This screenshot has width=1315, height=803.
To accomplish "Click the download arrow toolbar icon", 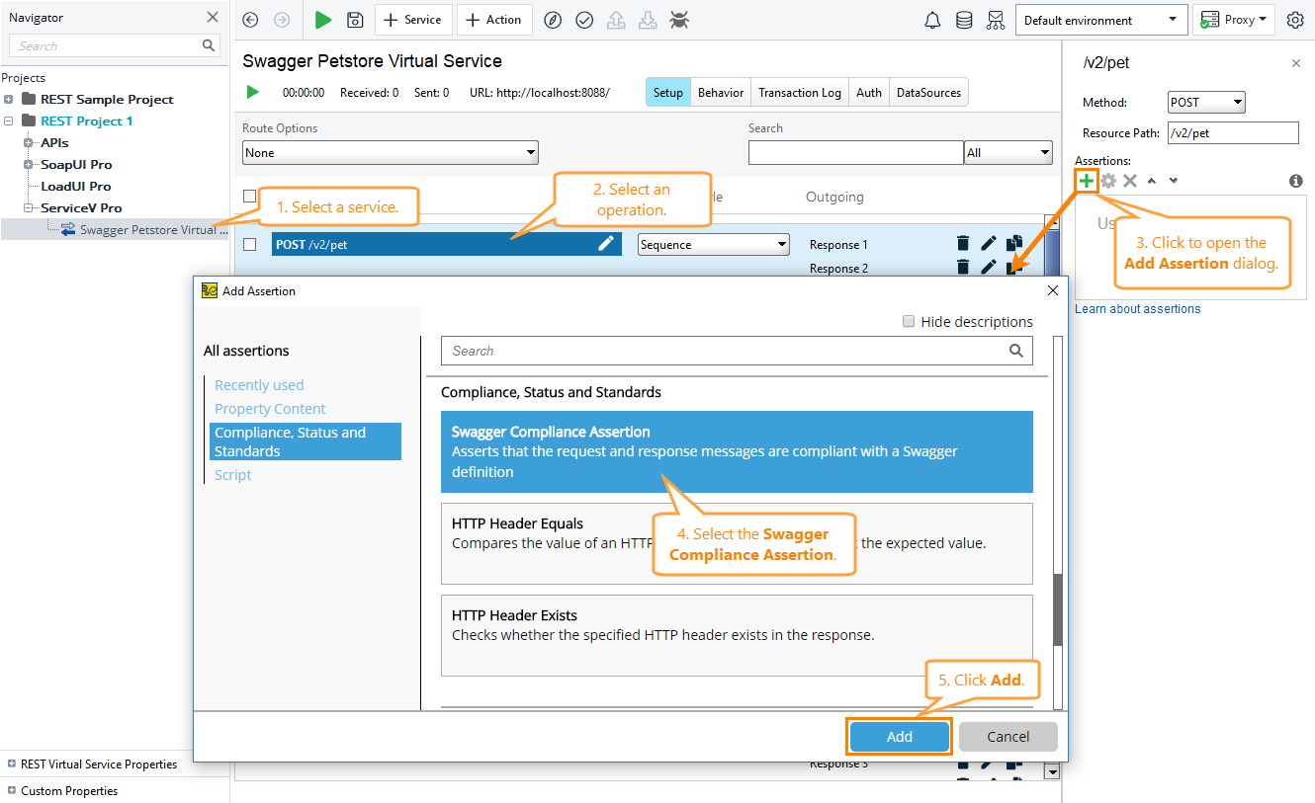I will click(647, 20).
